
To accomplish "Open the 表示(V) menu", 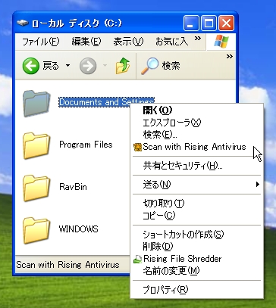I will coord(128,42).
